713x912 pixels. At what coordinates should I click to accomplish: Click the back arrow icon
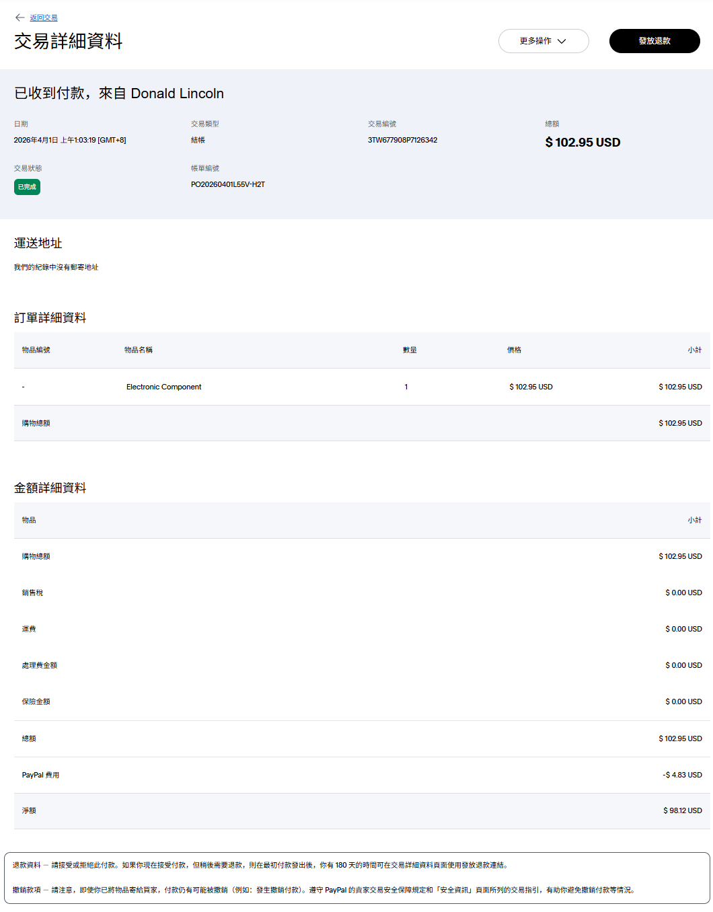point(20,17)
